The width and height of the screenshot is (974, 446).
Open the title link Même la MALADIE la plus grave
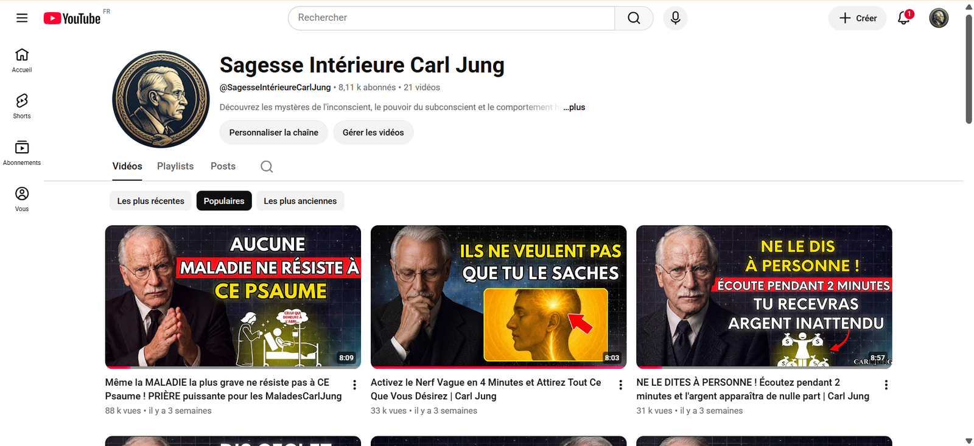pyautogui.click(x=223, y=389)
